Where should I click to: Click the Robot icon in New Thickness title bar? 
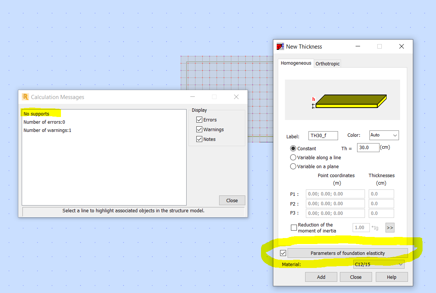[x=280, y=46]
